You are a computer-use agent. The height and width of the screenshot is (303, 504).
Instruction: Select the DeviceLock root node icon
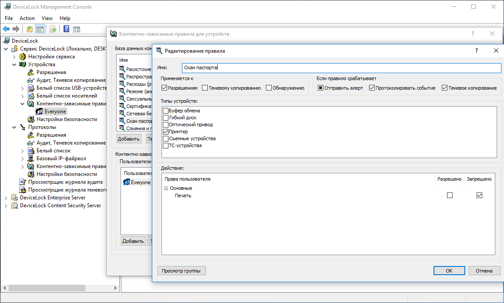pyautogui.click(x=7, y=41)
